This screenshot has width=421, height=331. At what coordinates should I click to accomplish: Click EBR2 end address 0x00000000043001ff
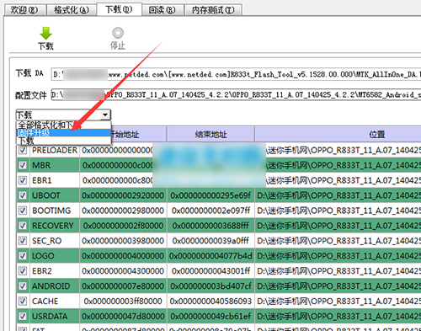click(x=210, y=271)
